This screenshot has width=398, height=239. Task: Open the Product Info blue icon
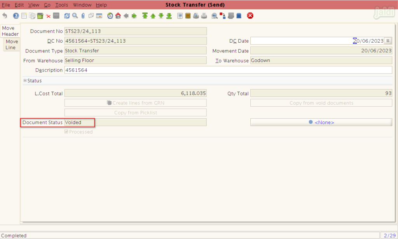(x=239, y=16)
